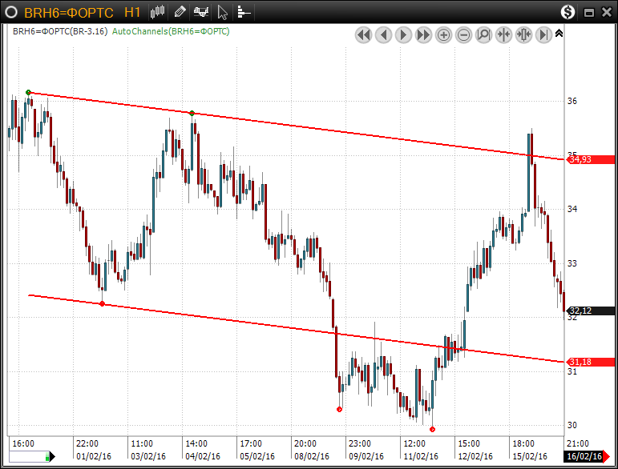This screenshot has height=469, width=618.
Task: Zoom out with the minus button
Action: tap(464, 35)
